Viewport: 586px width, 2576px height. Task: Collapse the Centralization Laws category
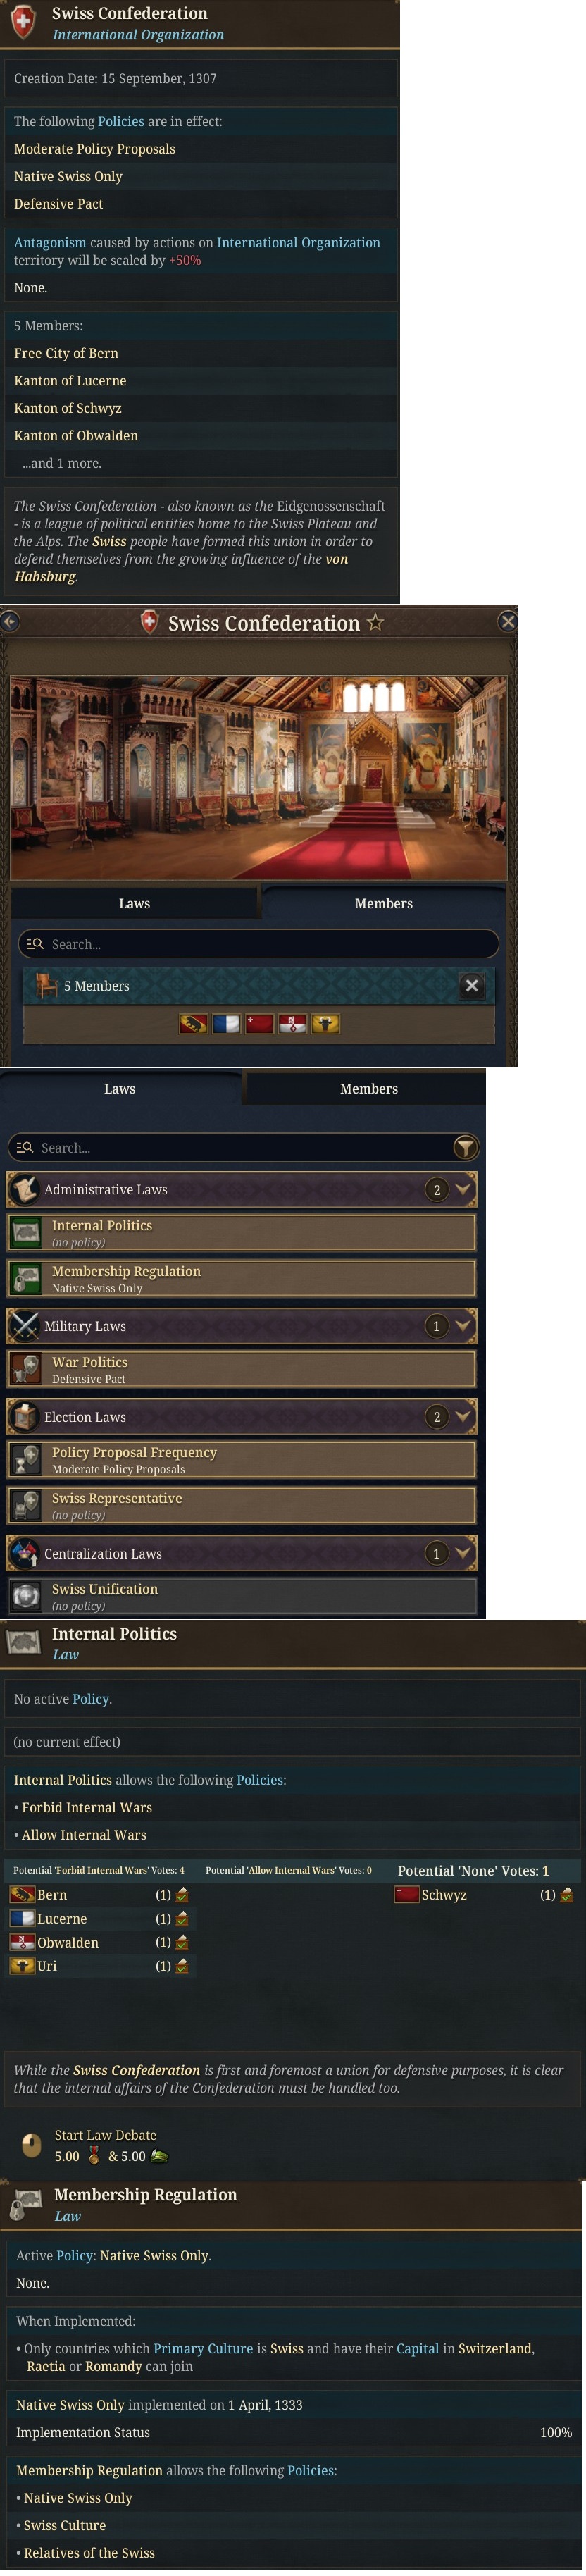(x=463, y=1554)
